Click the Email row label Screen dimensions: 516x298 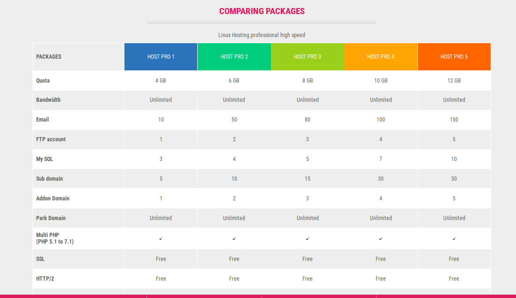coord(42,119)
